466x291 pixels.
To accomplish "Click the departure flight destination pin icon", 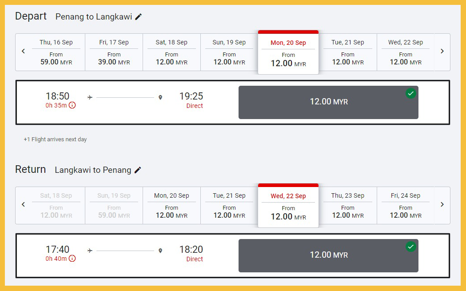I will [160, 97].
